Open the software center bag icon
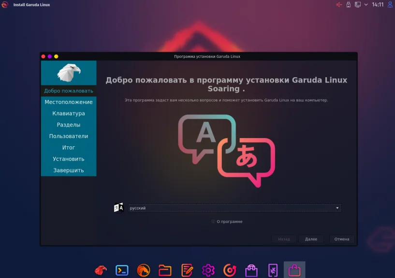Screen dimensions: 395x278 coord(252,270)
